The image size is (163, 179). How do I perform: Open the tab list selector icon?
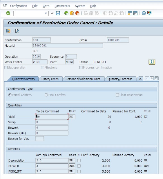pos(157,78)
